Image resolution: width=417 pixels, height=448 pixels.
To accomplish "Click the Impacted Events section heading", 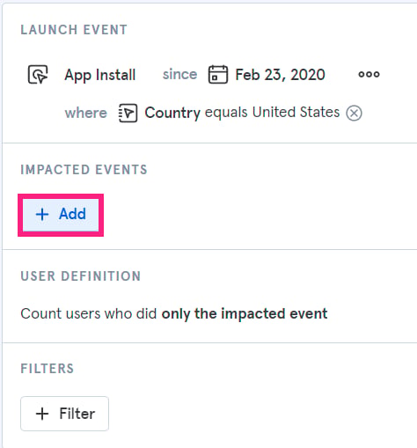I will (84, 170).
